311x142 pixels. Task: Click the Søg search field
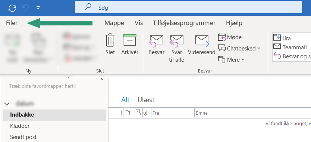pos(188,8)
